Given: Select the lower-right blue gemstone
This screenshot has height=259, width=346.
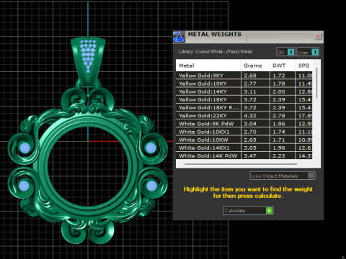Looking at the screenshot, I should (x=151, y=186).
